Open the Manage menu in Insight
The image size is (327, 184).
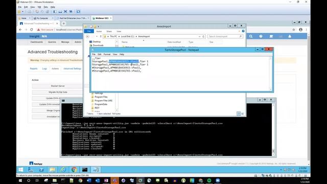[x=65, y=42]
